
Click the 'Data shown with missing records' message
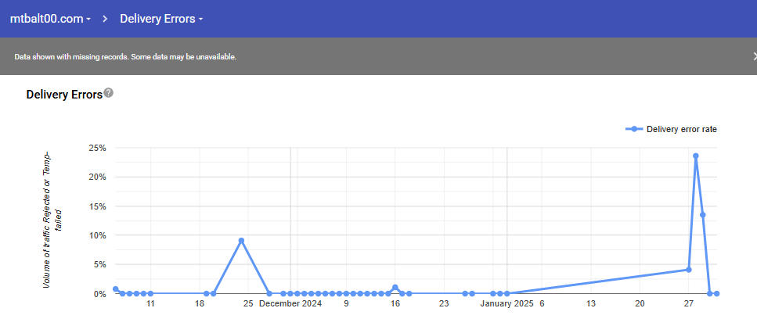click(125, 57)
